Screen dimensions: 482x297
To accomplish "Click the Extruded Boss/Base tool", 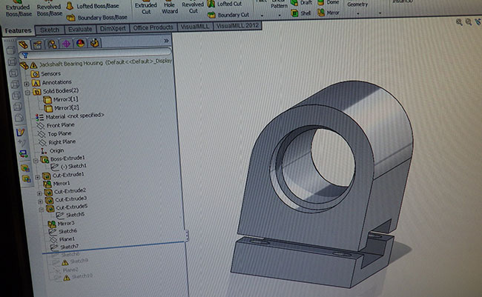I will (19, 9).
